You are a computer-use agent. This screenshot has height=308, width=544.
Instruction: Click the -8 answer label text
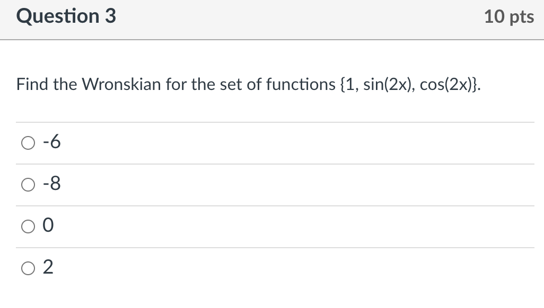pyautogui.click(x=51, y=183)
